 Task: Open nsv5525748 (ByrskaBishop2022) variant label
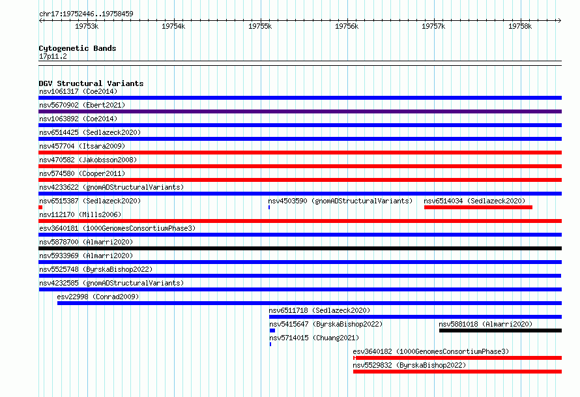pos(96,269)
